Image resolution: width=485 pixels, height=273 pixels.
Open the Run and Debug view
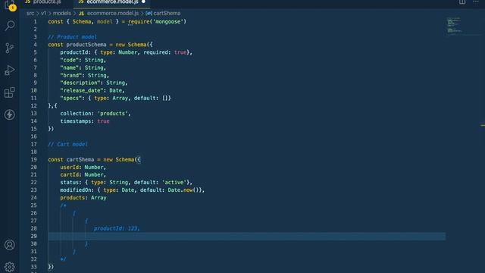10,70
